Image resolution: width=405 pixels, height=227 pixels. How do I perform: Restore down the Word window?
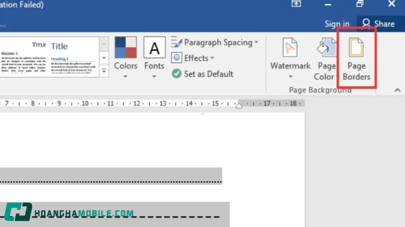pyautogui.click(x=360, y=4)
